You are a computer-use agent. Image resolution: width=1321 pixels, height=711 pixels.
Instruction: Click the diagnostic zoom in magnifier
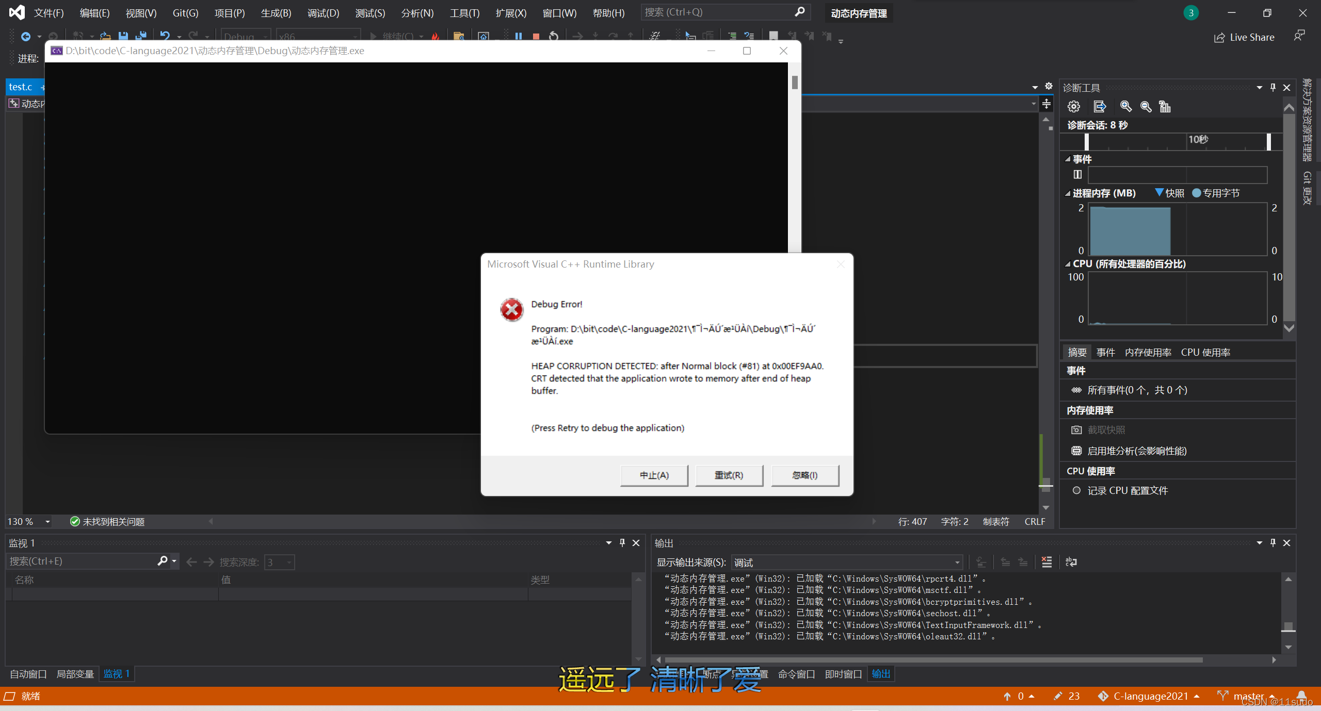(x=1125, y=107)
